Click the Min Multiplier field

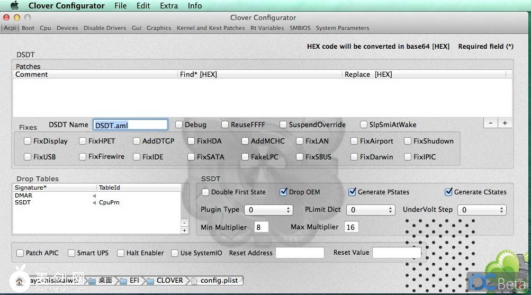coord(261,227)
